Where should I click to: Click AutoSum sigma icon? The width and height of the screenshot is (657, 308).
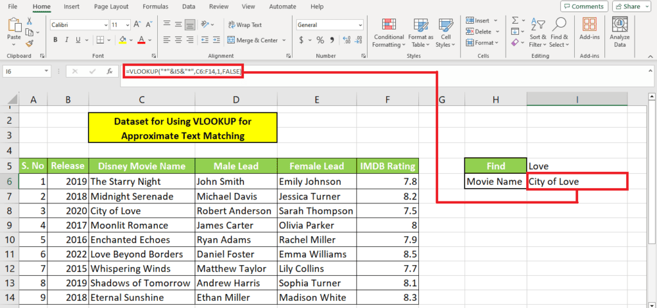tap(515, 21)
